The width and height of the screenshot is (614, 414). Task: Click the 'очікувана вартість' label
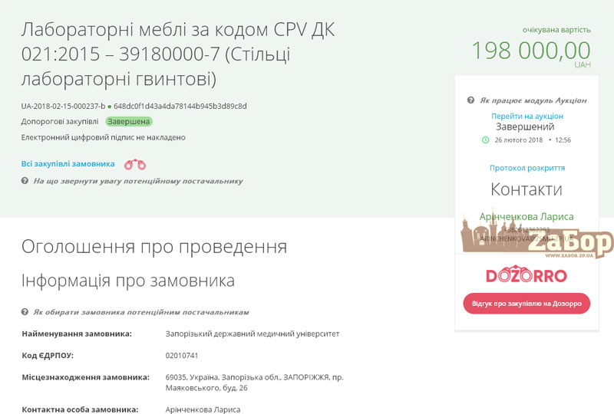(x=556, y=30)
